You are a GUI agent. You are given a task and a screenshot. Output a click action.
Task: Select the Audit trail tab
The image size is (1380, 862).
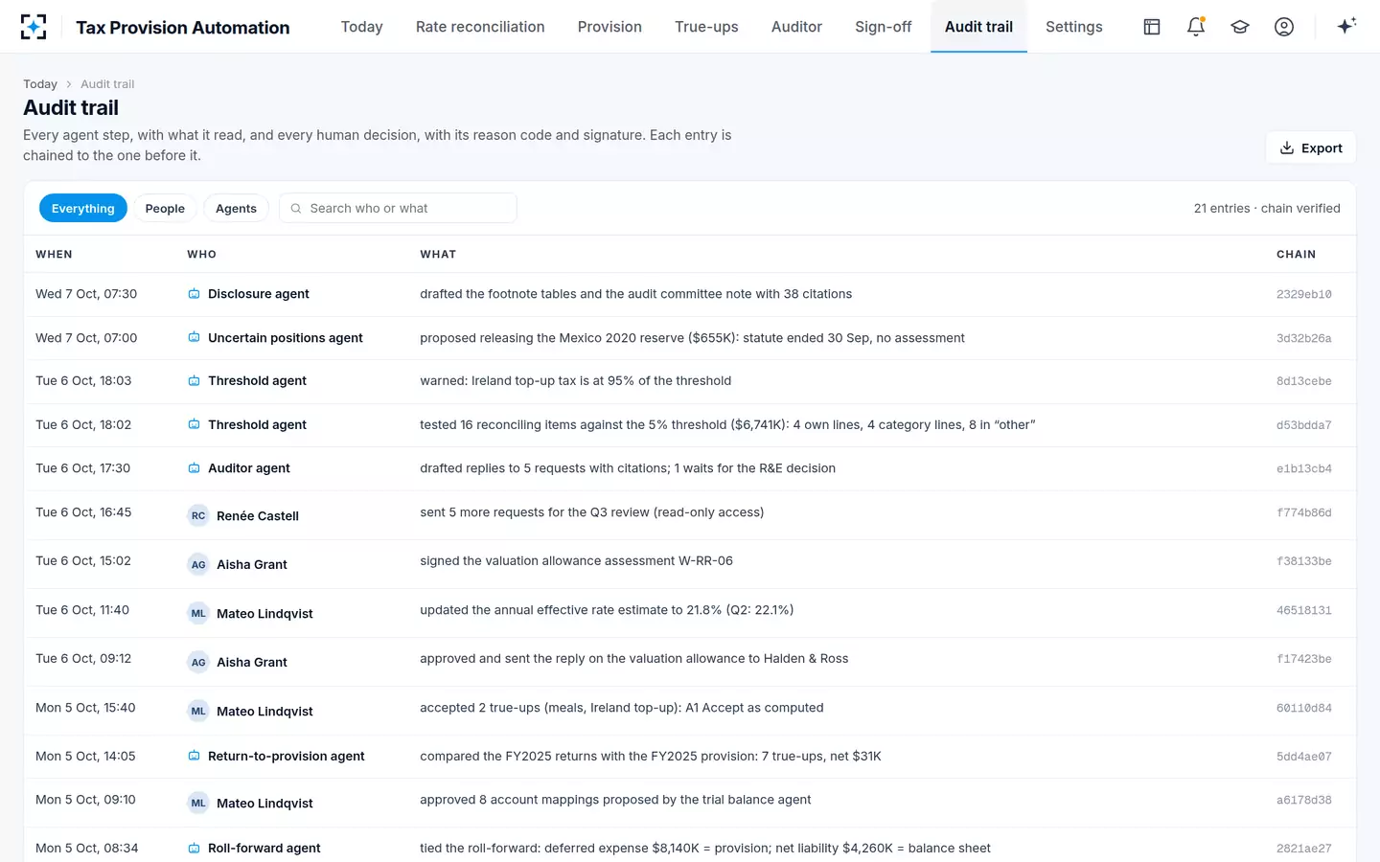click(x=978, y=27)
